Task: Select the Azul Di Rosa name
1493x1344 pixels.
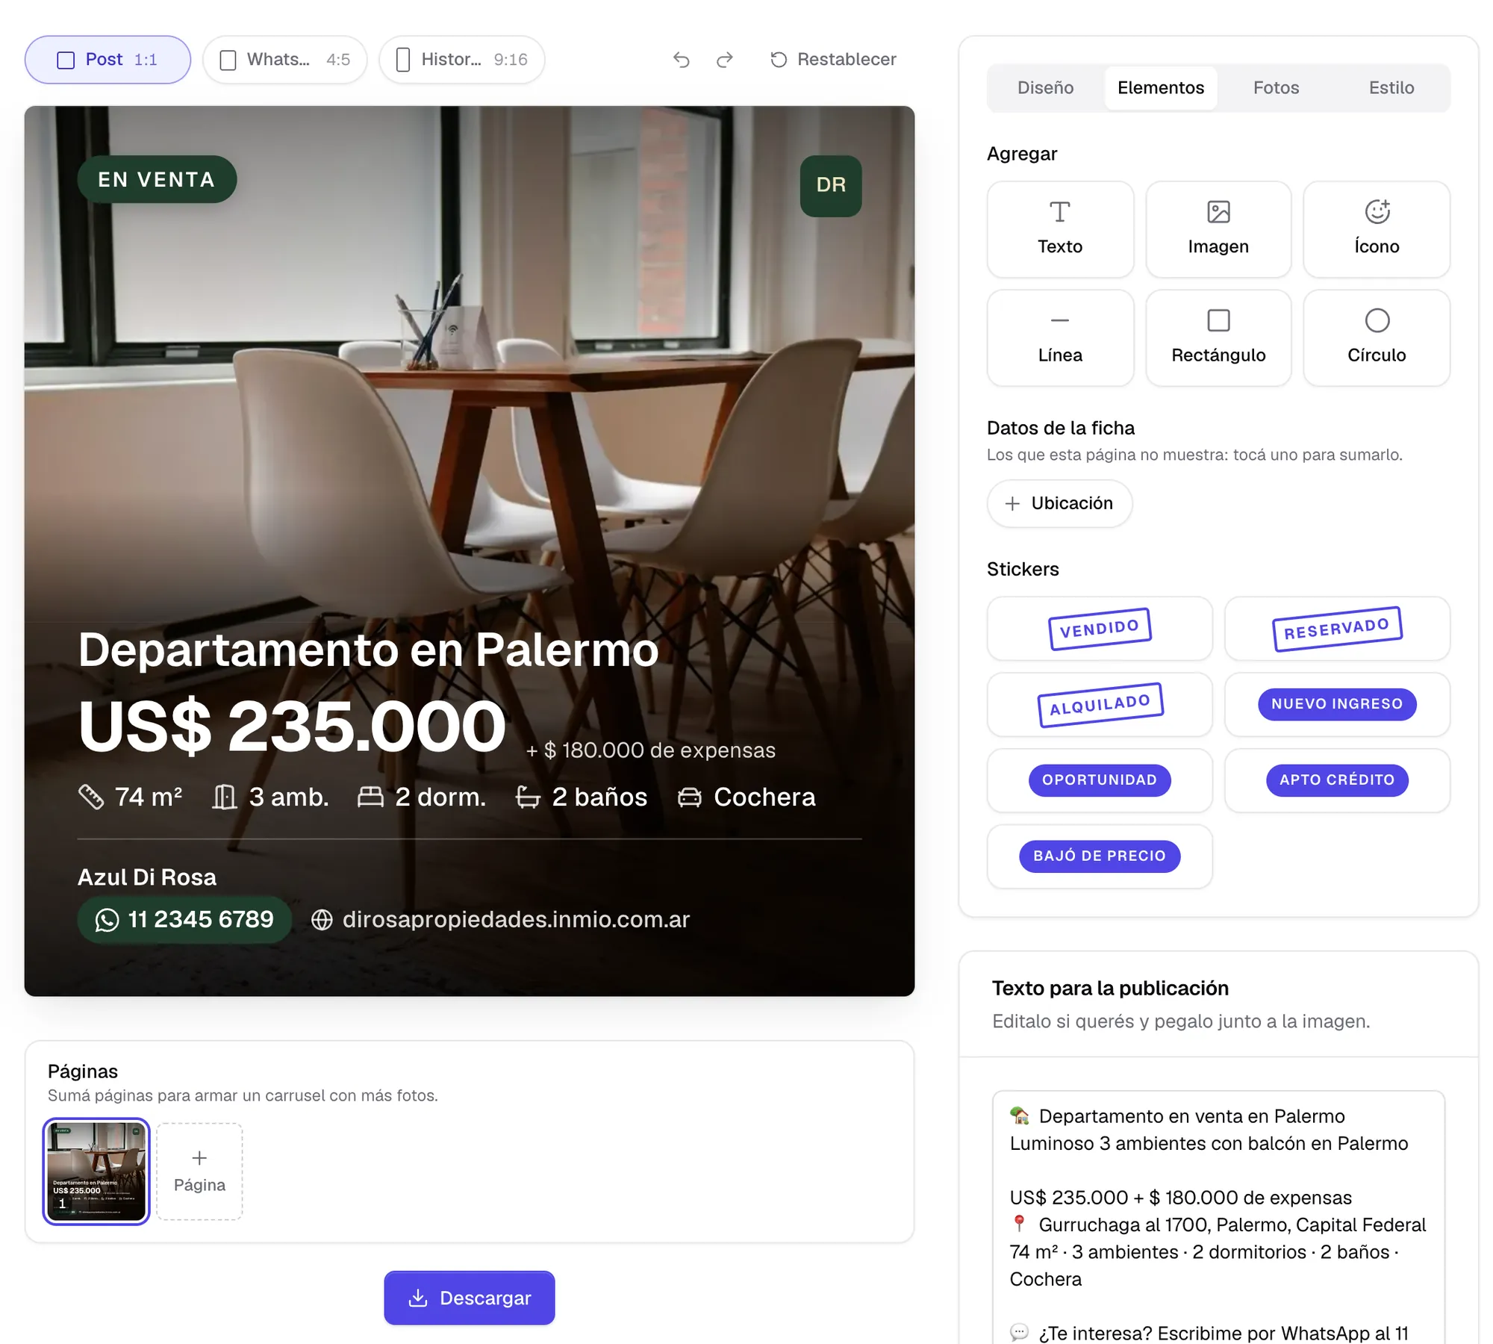Action: coord(147,877)
